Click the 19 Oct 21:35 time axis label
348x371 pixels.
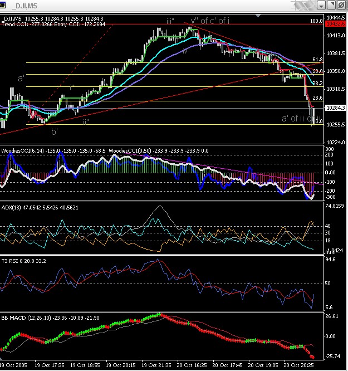tap(156, 365)
